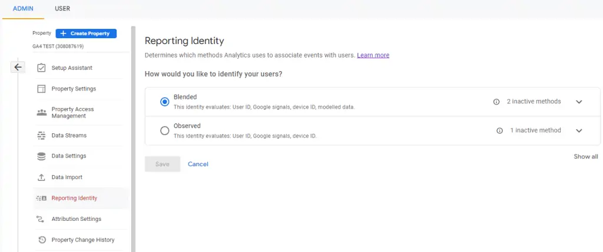Click Show all link
603x252 pixels.
click(586, 156)
